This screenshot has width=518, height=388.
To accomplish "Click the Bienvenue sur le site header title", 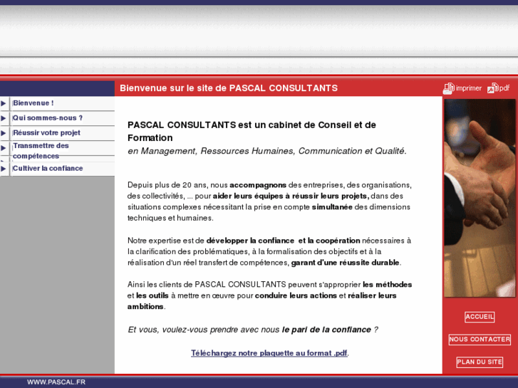I will pos(229,88).
